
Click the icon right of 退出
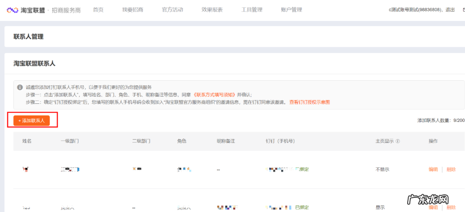point(463,10)
